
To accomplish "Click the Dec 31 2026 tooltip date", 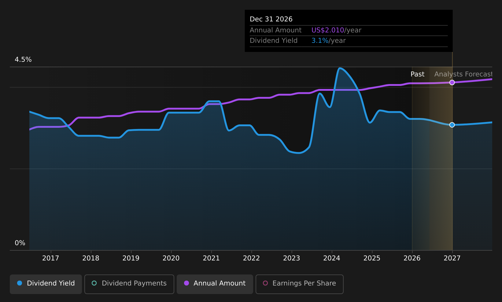I will click(271, 19).
